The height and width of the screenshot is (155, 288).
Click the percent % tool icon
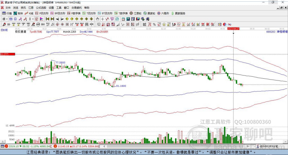154,25
